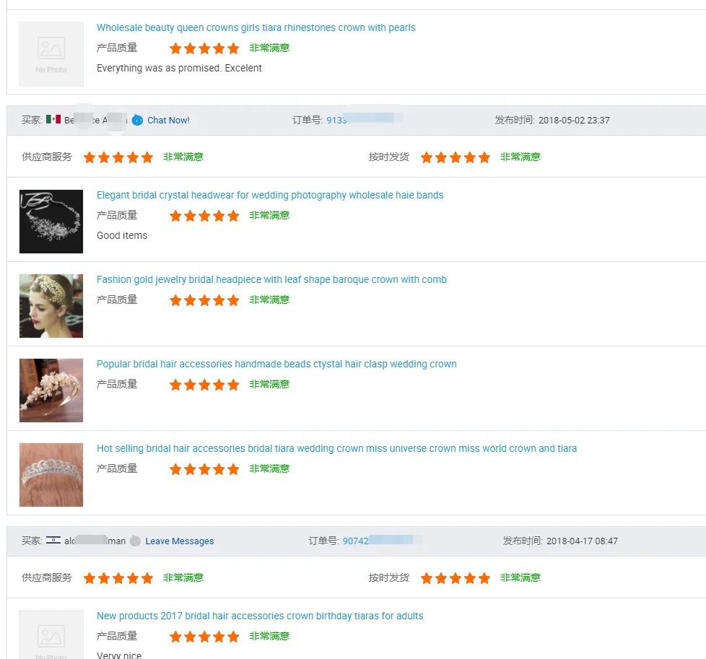Click the product quality stars for Fashion gold jewelry headpiece
This screenshot has height=659, width=706.
click(x=204, y=300)
